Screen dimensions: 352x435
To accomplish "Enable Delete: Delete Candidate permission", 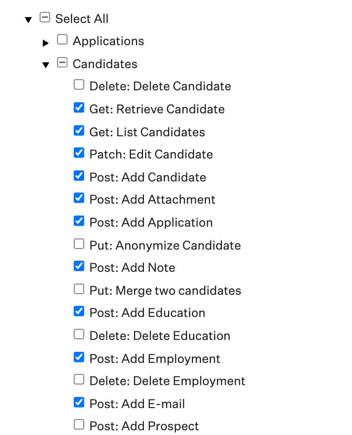I will pos(79,85).
